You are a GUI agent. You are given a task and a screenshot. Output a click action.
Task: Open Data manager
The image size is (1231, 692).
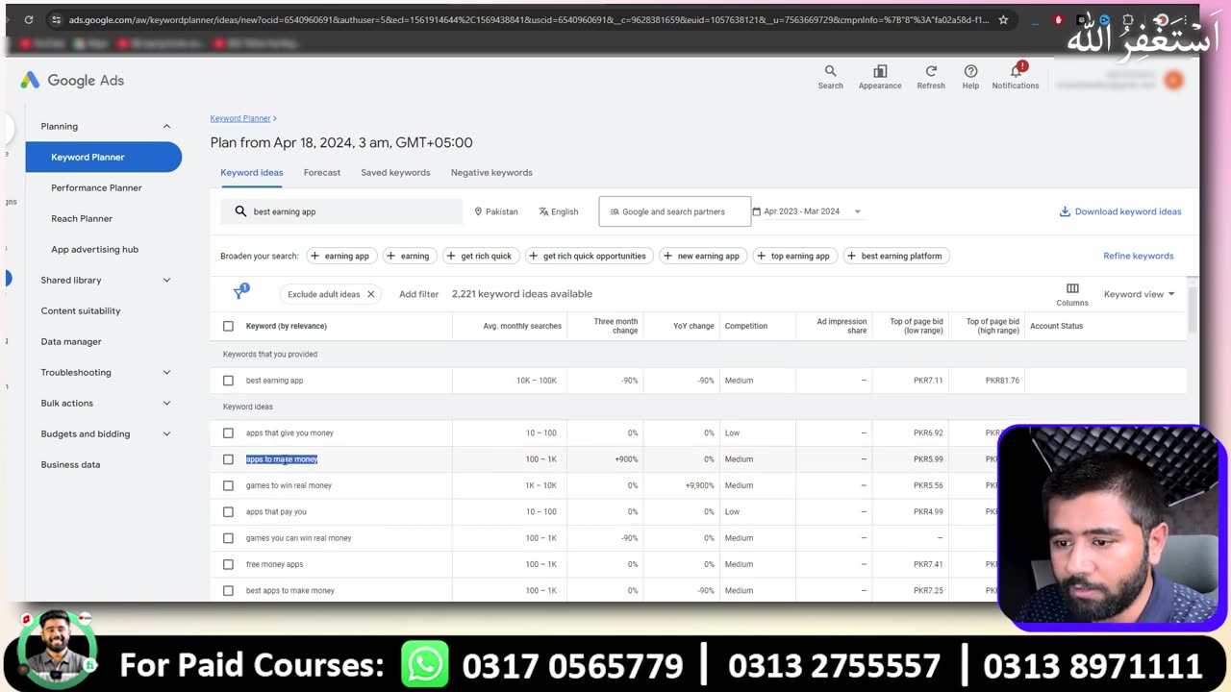coord(71,341)
